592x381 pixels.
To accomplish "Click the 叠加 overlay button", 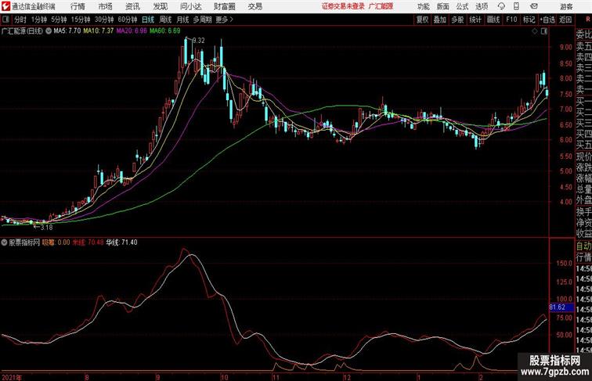I will 440,20.
